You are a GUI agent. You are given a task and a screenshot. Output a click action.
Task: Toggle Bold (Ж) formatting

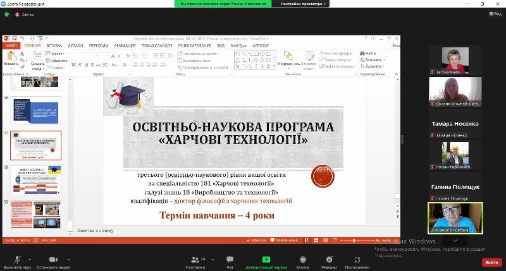(x=73, y=65)
